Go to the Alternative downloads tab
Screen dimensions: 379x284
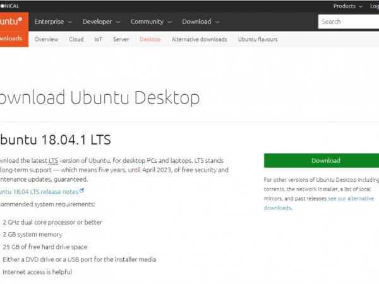coord(199,39)
